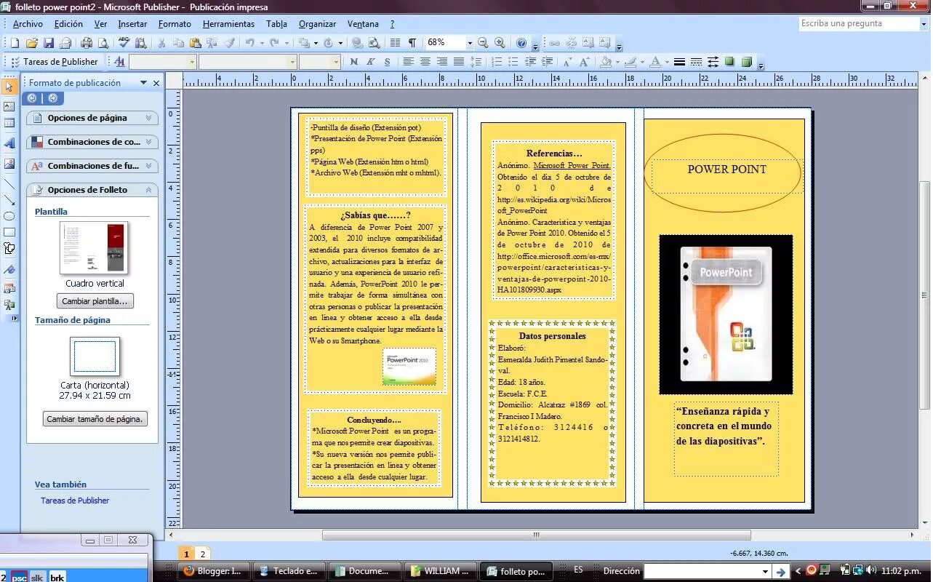Click the Save diskette icon
Viewport: 933px width, 582px height.
point(49,43)
